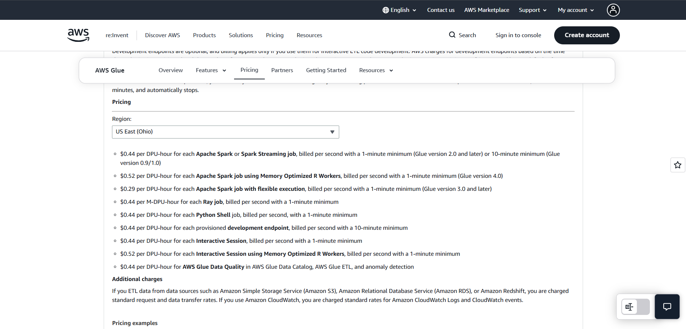The width and height of the screenshot is (686, 329).
Task: Click the Search label
Action: point(467,35)
